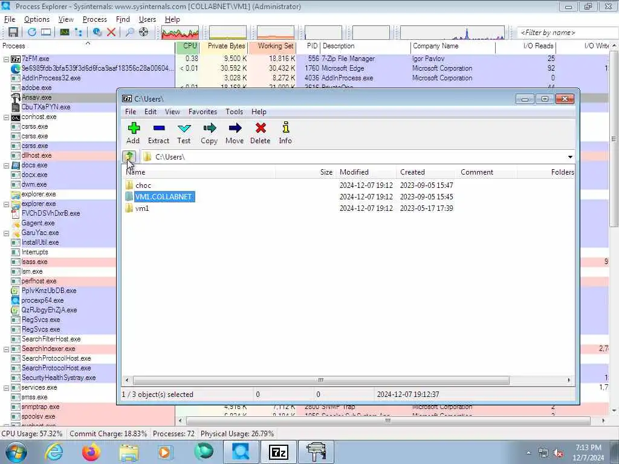Open the Users menu in Process Explorer
The width and height of the screenshot is (619, 464).
pyautogui.click(x=147, y=19)
